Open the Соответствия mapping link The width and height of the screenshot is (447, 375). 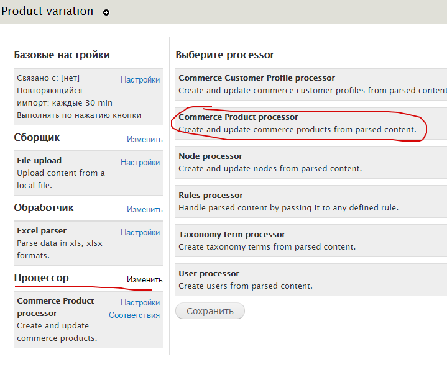click(134, 315)
